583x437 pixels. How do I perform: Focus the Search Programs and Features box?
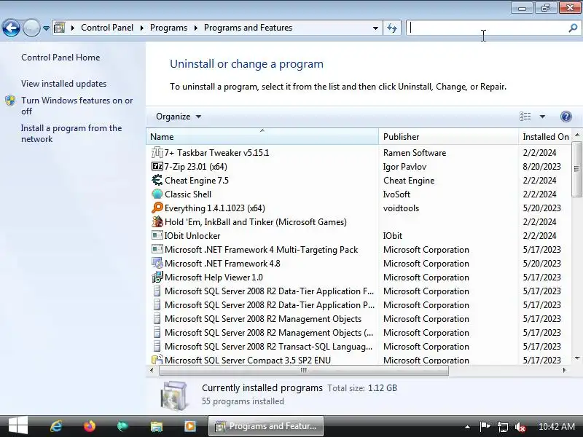click(x=487, y=28)
